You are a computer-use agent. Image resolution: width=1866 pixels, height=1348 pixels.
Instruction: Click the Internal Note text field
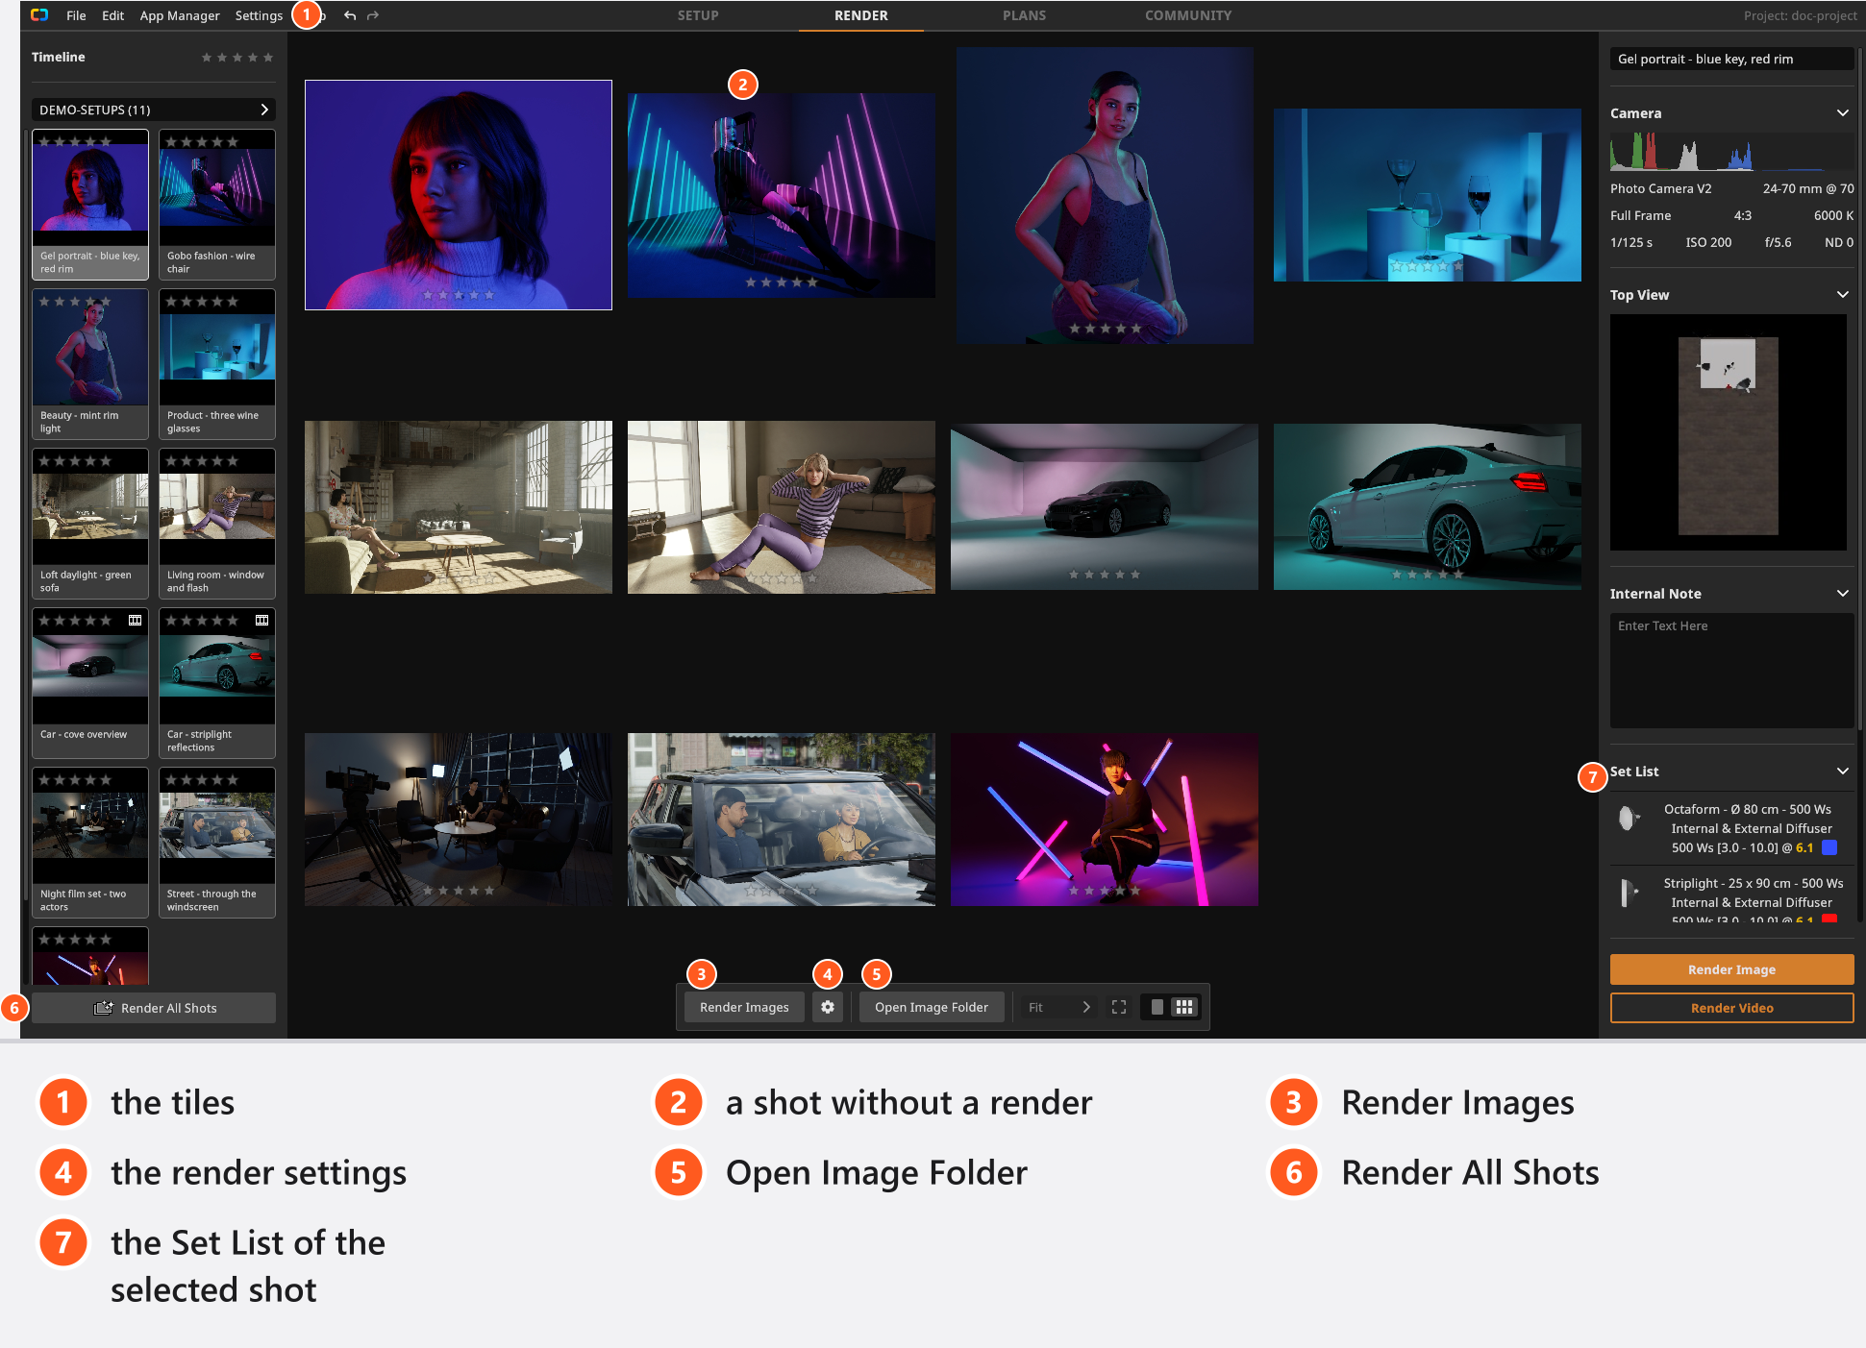pos(1731,671)
